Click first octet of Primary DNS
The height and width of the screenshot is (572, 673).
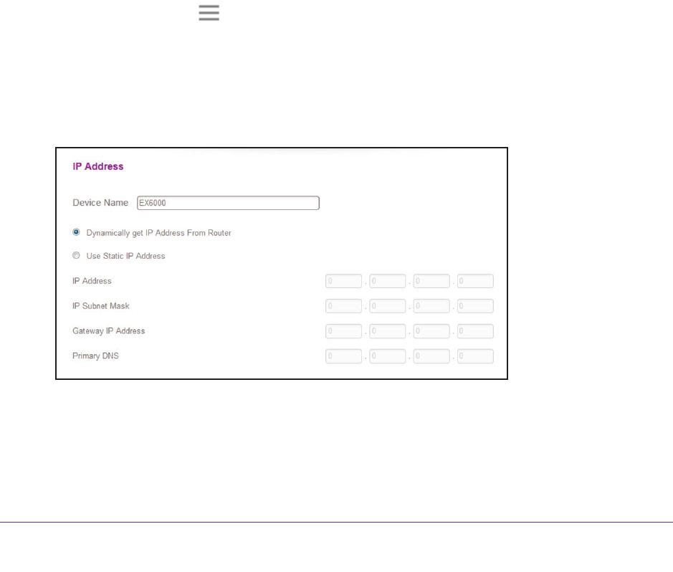point(343,356)
